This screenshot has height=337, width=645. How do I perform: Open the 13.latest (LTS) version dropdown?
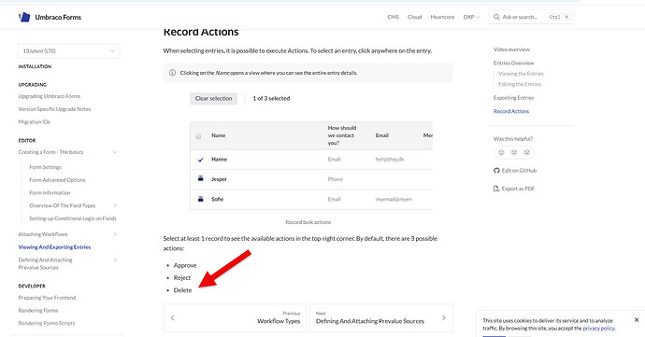(x=68, y=51)
